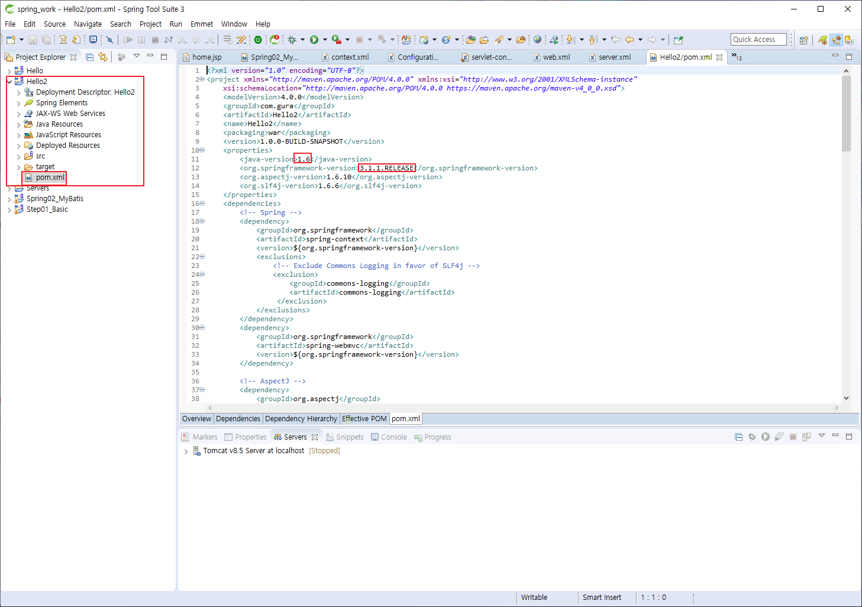This screenshot has height=607, width=862.
Task: Open the web browser globe icon
Action: (x=537, y=40)
